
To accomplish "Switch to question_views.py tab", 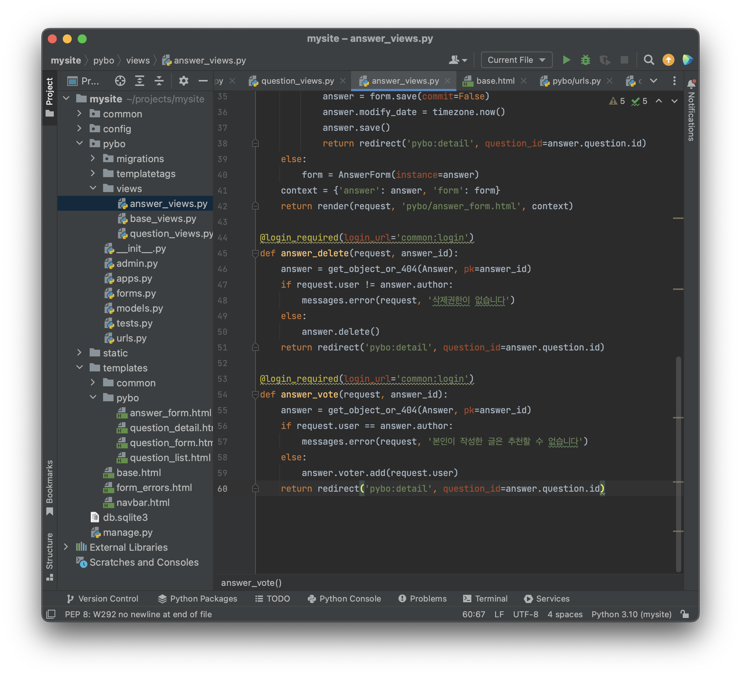I will (x=297, y=81).
